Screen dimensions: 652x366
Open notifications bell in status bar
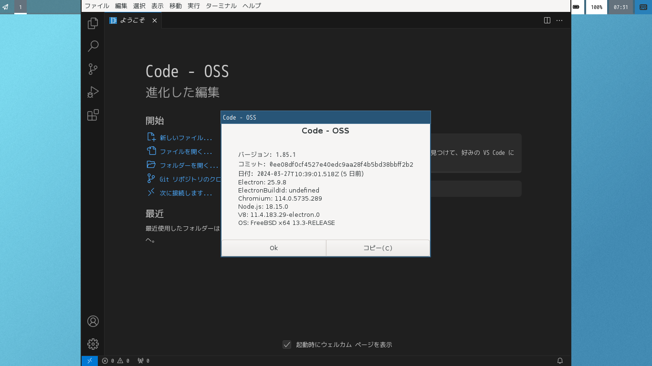pos(560,361)
